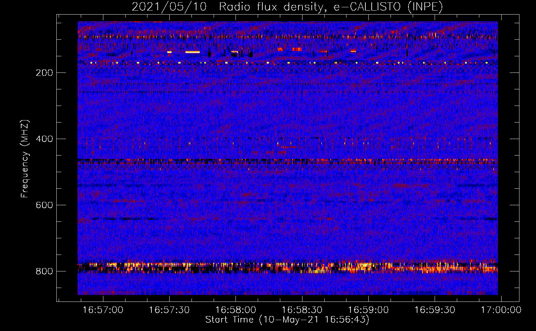Select the 16:58:30 time tick label
The height and width of the screenshot is (331, 536).
(302, 310)
